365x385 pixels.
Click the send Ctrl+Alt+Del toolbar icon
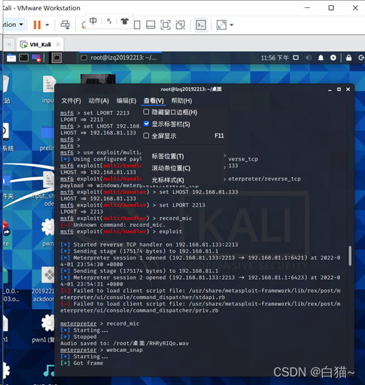point(65,25)
